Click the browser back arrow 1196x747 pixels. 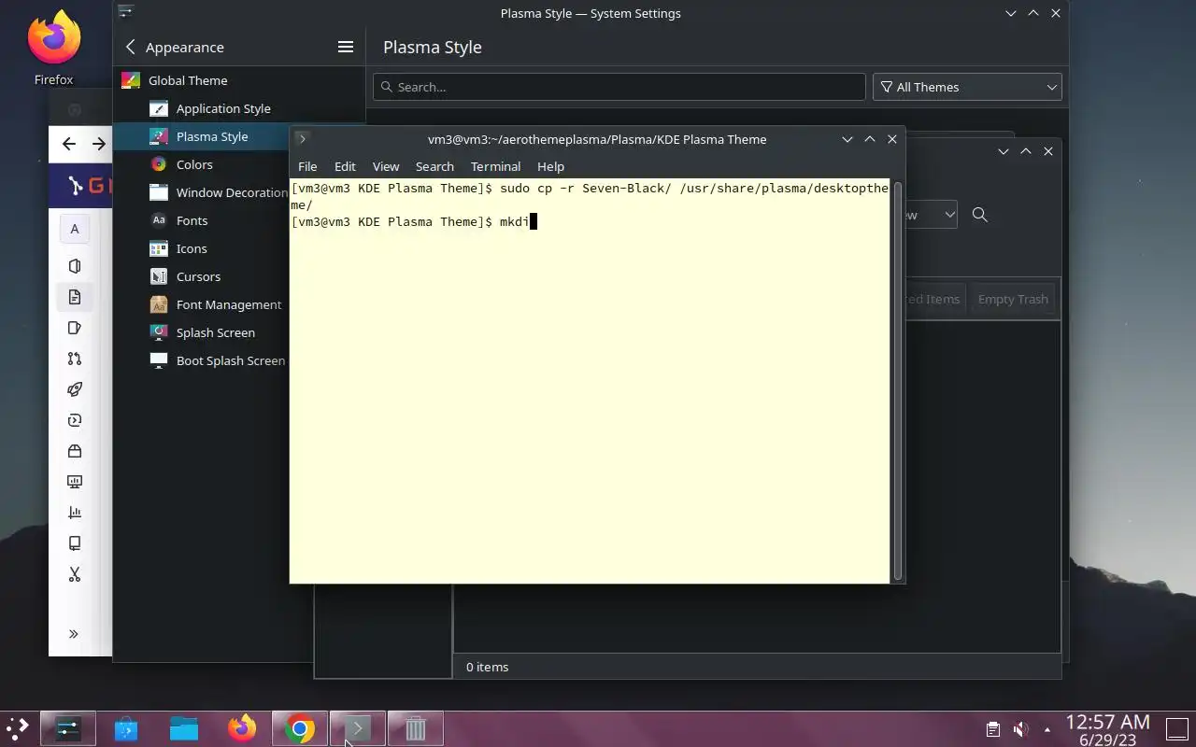click(x=68, y=144)
